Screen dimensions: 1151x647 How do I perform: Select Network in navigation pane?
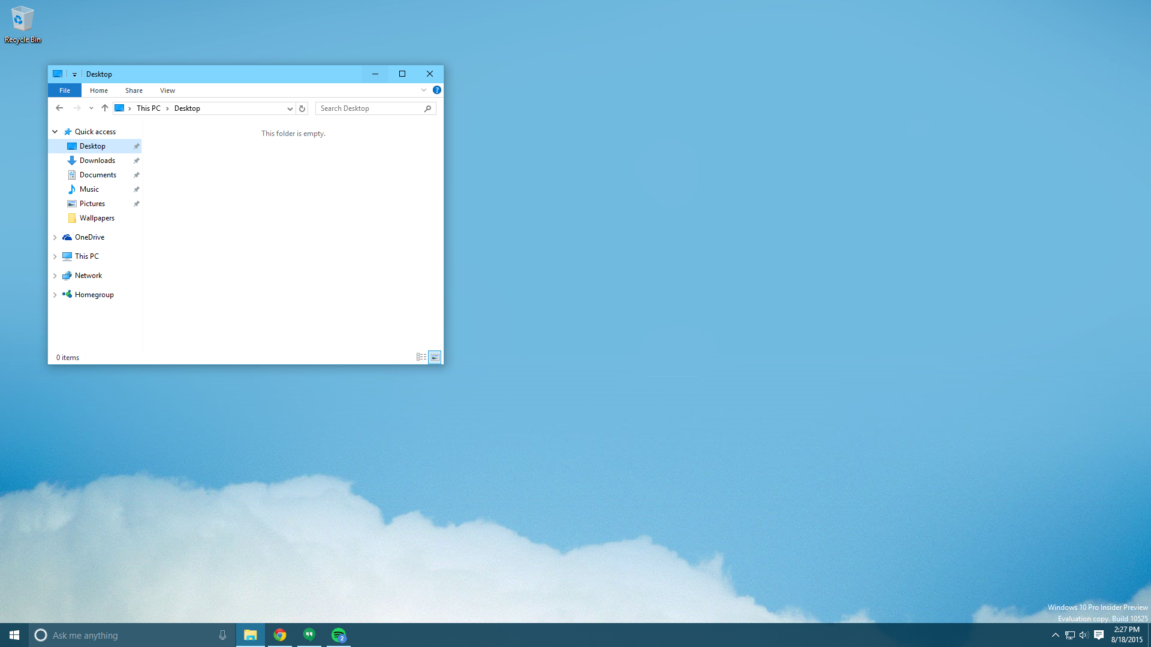[x=88, y=276]
